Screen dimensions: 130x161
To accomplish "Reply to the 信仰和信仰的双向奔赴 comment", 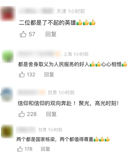I will pos(51,114).
